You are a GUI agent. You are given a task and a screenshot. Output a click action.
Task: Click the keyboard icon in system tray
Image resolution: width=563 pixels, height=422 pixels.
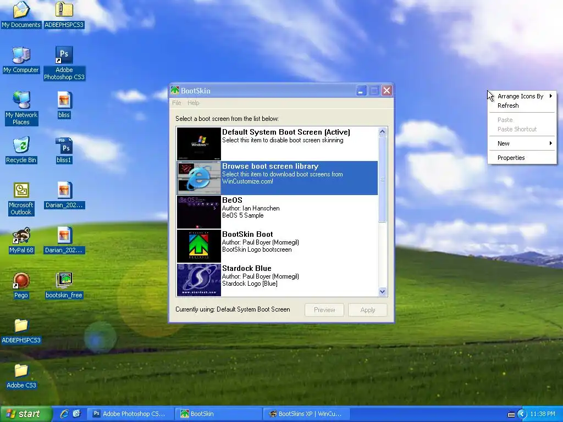click(511, 414)
